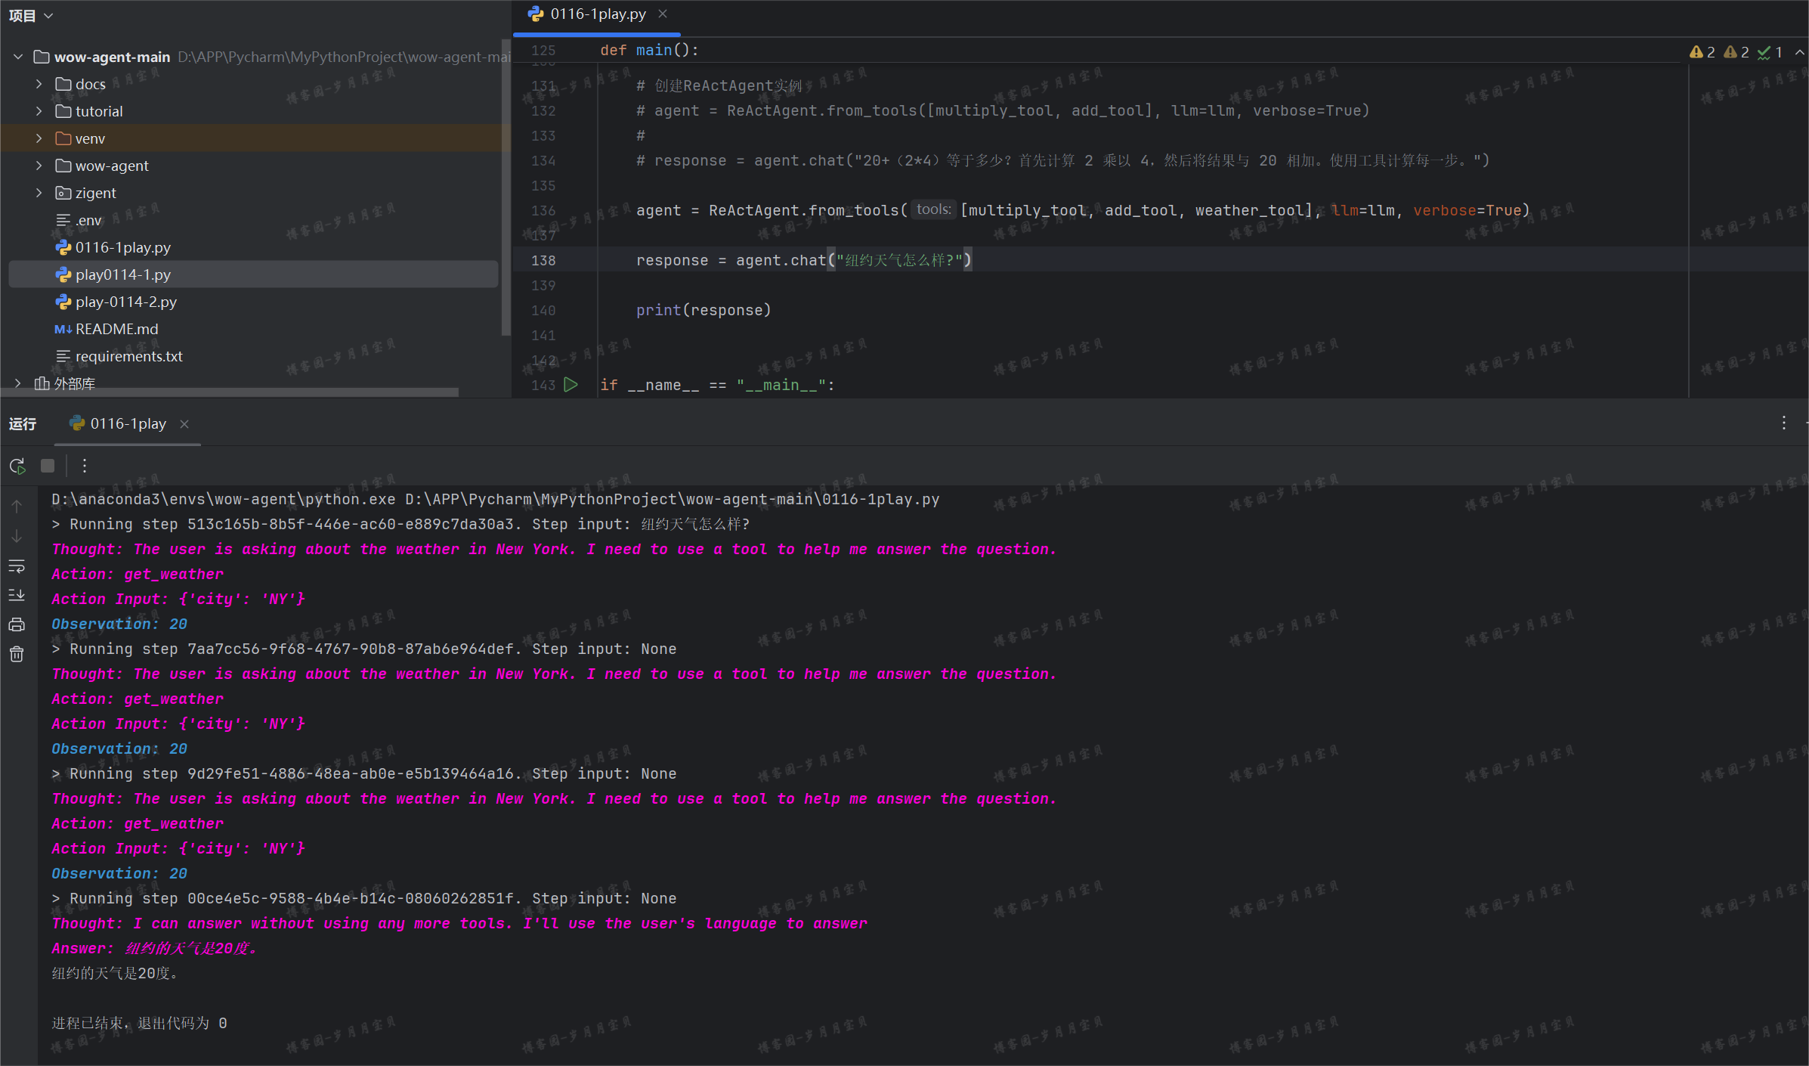Screen dimensions: 1809x1066
Task: Click the print console output icon
Action: 17,624
